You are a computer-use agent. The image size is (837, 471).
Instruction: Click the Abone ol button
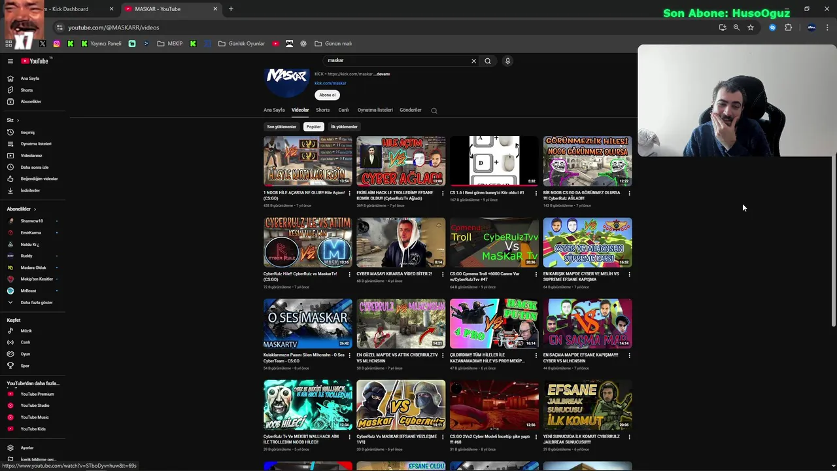pos(327,95)
